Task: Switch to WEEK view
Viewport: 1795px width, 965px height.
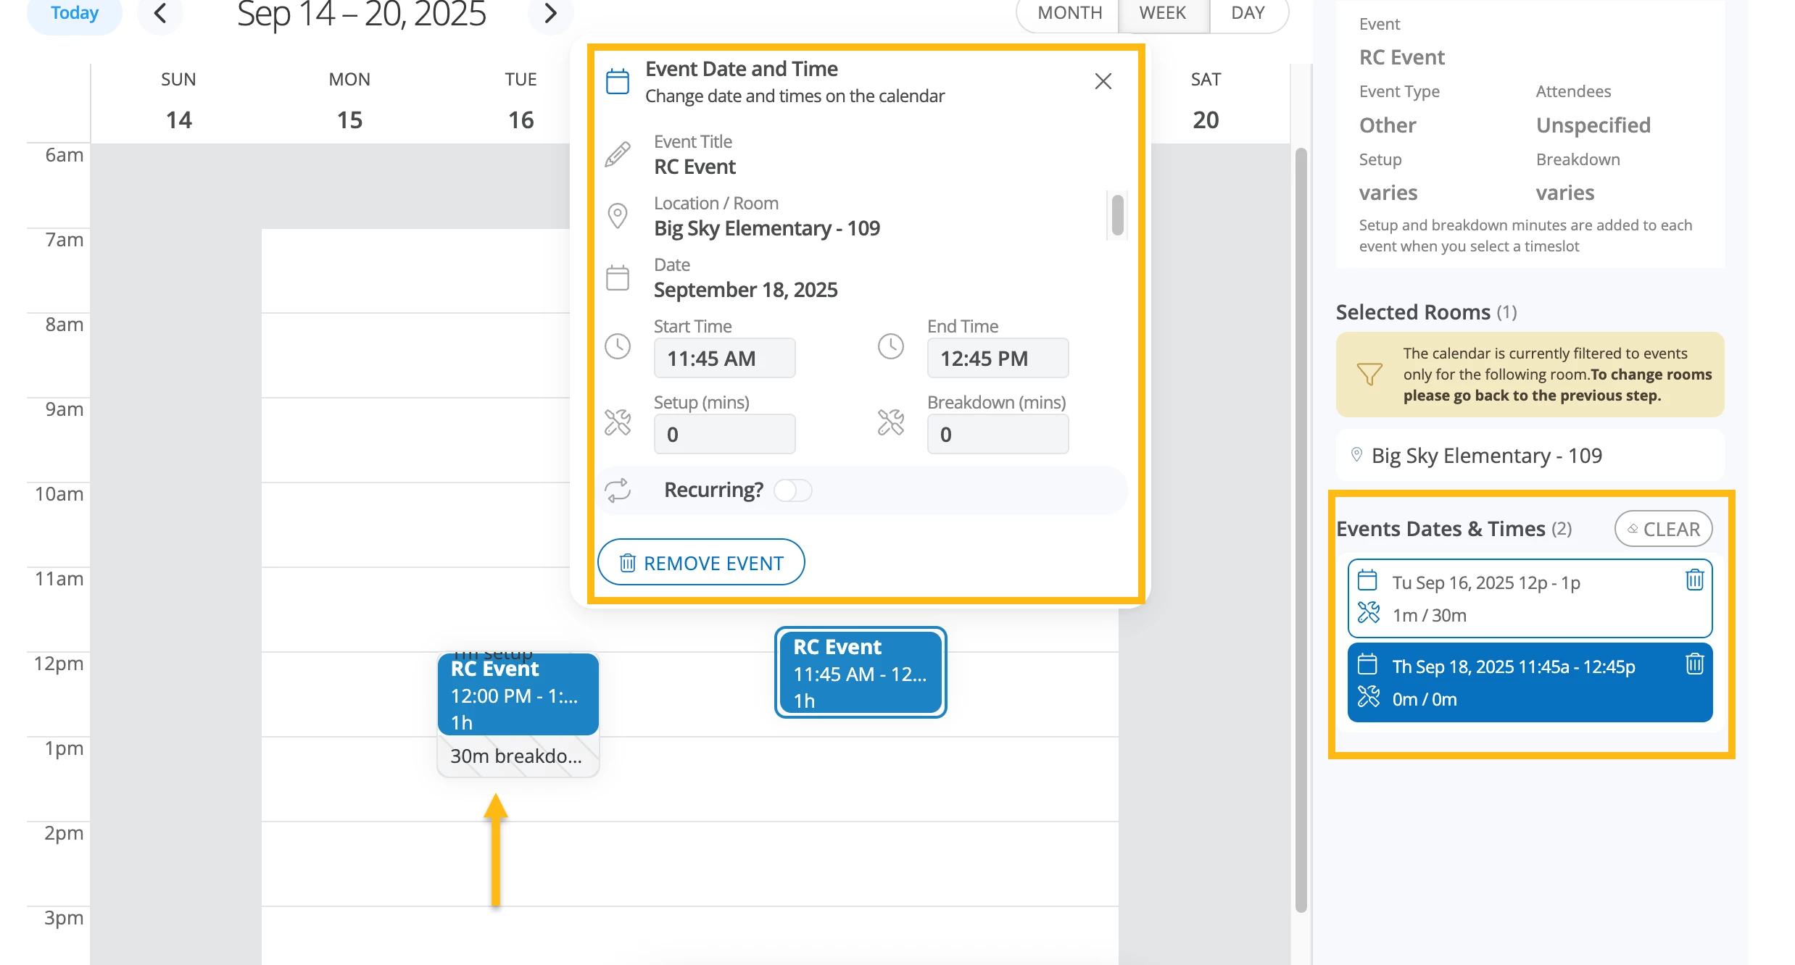Action: pyautogui.click(x=1163, y=13)
